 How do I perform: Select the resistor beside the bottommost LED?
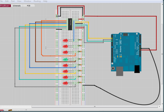coord(80,83)
